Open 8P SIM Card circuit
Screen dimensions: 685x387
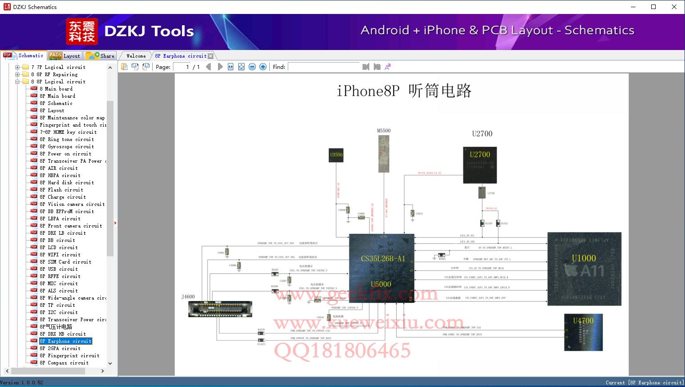pyautogui.click(x=65, y=262)
